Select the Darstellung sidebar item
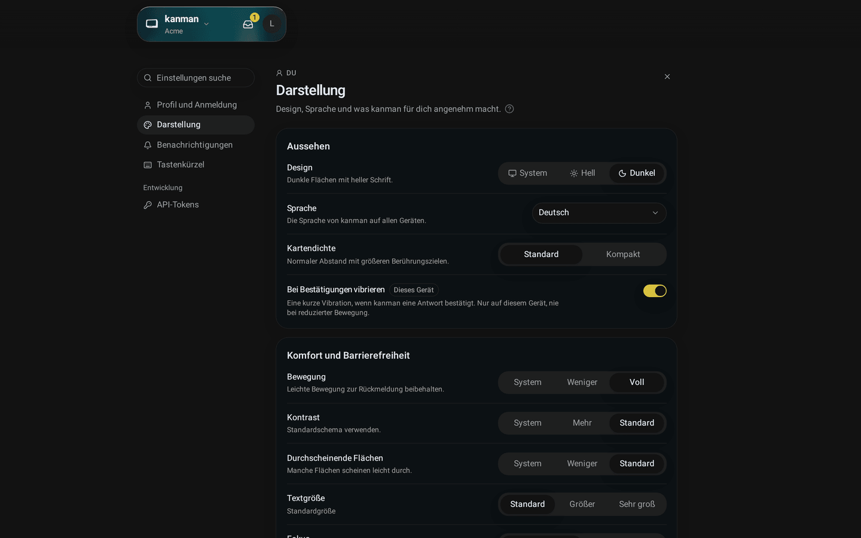The image size is (861, 538). (x=196, y=125)
